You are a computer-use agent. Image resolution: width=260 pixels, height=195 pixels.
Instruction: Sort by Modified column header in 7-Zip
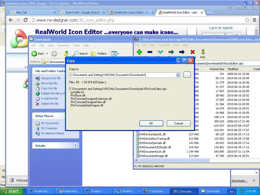click(x=233, y=69)
